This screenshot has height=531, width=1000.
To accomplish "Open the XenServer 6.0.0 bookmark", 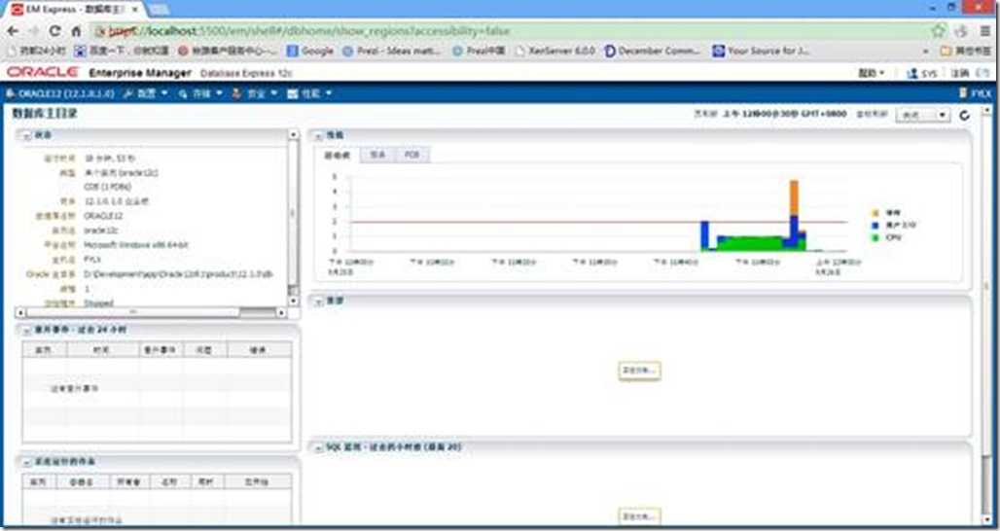I will (x=554, y=51).
